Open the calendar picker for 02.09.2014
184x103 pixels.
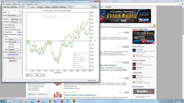pos(21,44)
